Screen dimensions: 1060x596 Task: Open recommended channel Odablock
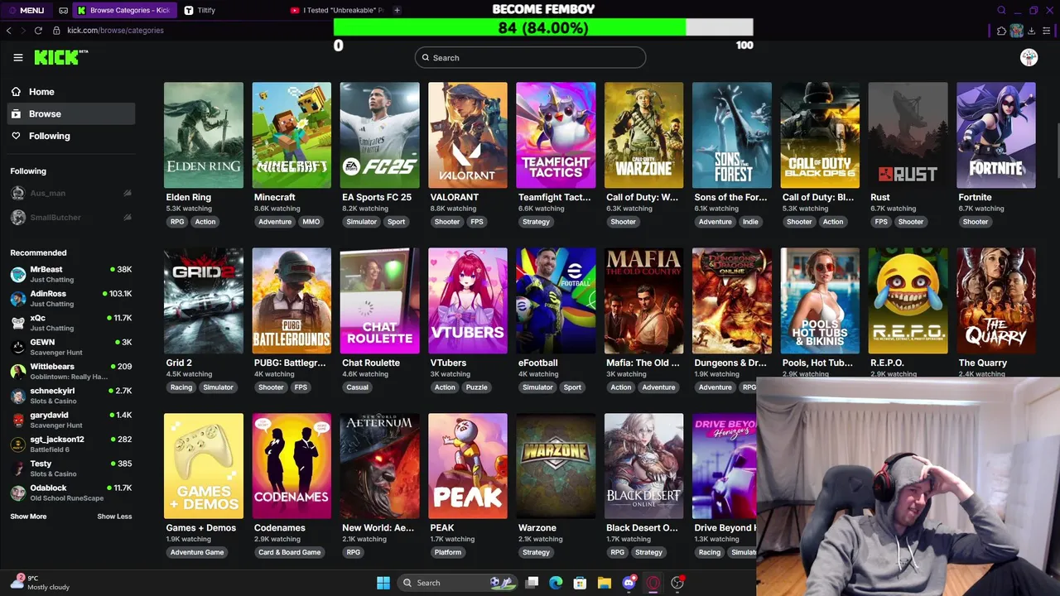click(x=70, y=493)
